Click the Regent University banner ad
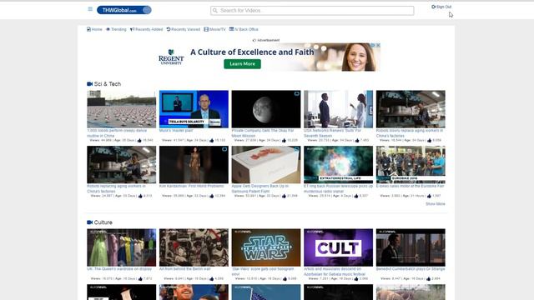The image size is (534, 300). click(266, 57)
